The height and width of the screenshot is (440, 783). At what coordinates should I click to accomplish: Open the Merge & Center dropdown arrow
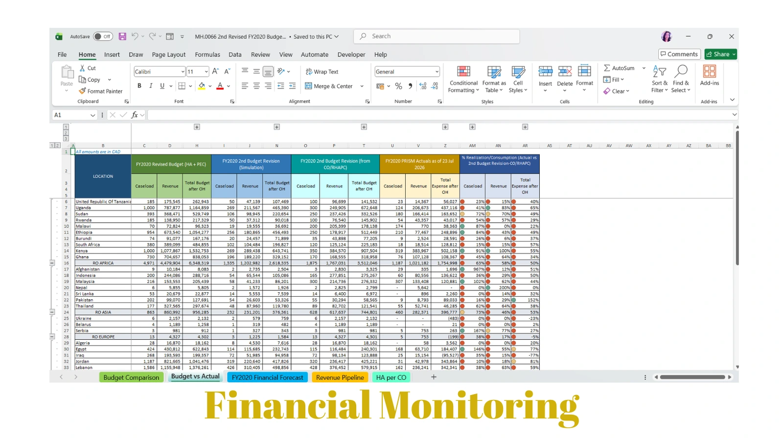point(362,87)
